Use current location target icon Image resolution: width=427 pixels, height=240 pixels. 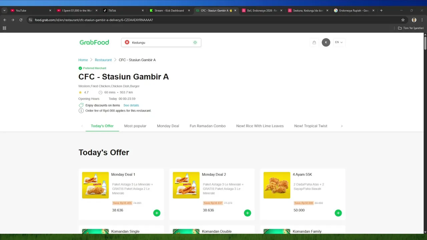click(195, 42)
